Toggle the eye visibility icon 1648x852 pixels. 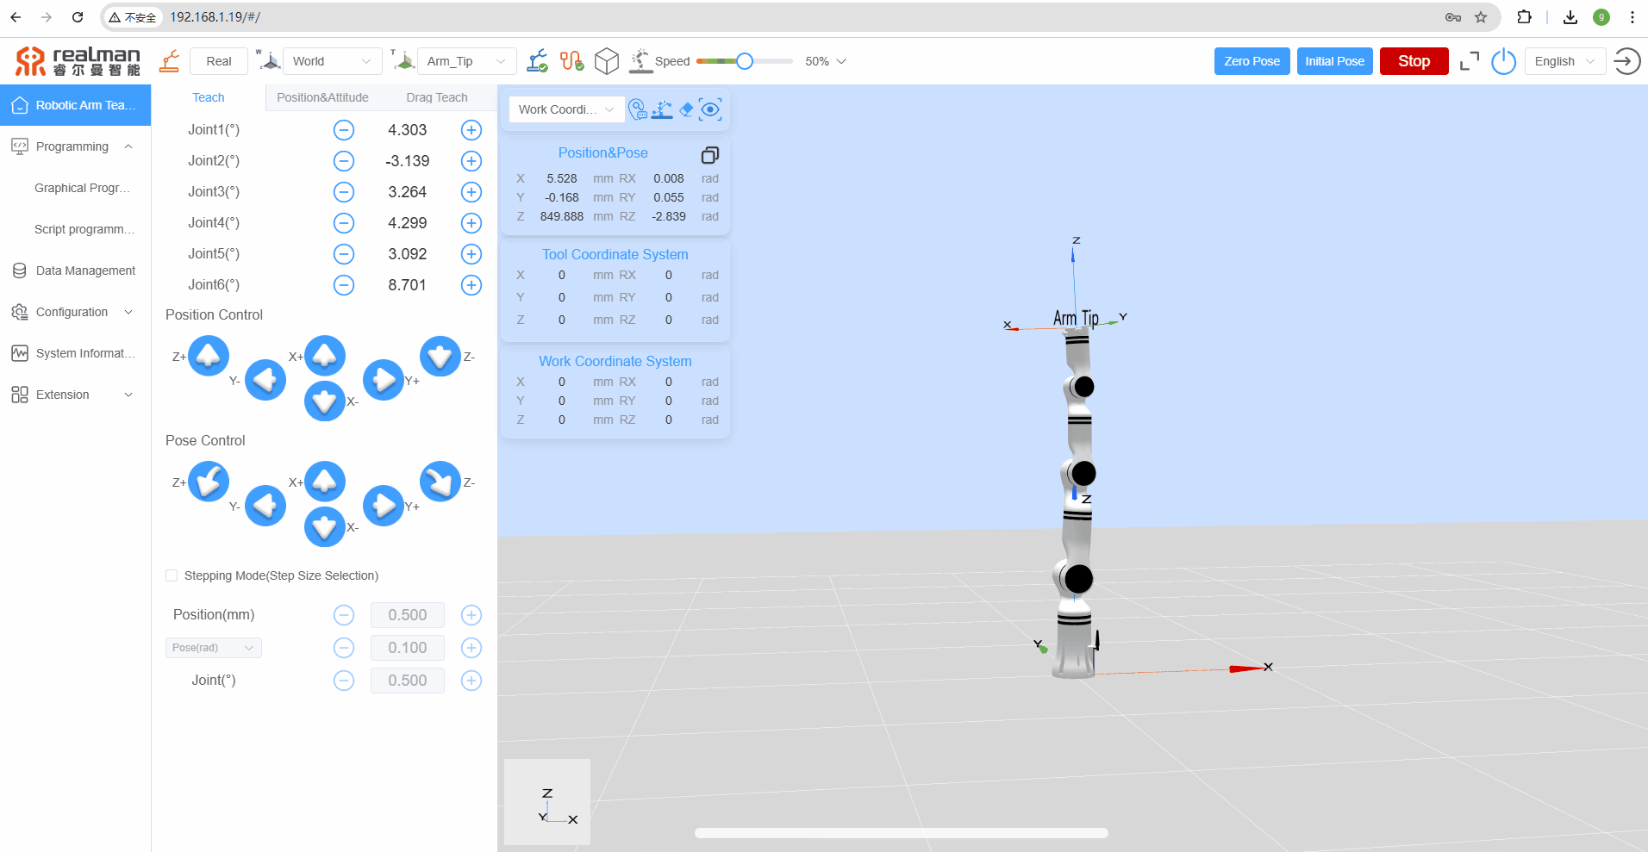pyautogui.click(x=710, y=109)
